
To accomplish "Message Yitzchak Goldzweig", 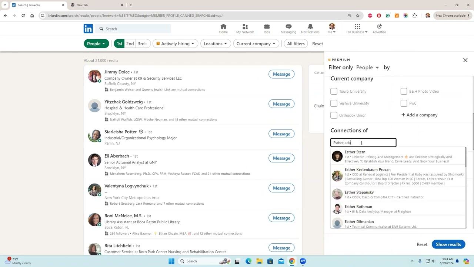I will (281, 104).
